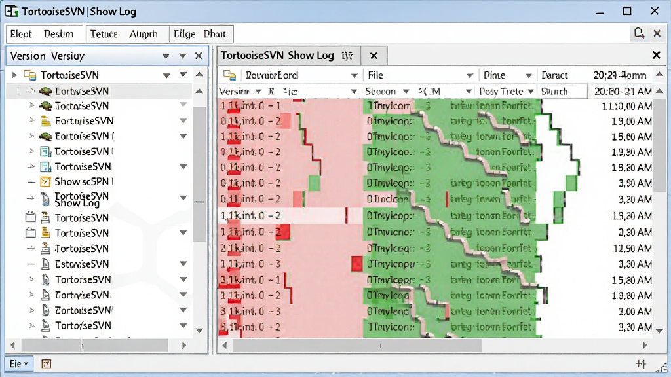Click the log panel vertical scroll-down arrow

click(x=659, y=331)
